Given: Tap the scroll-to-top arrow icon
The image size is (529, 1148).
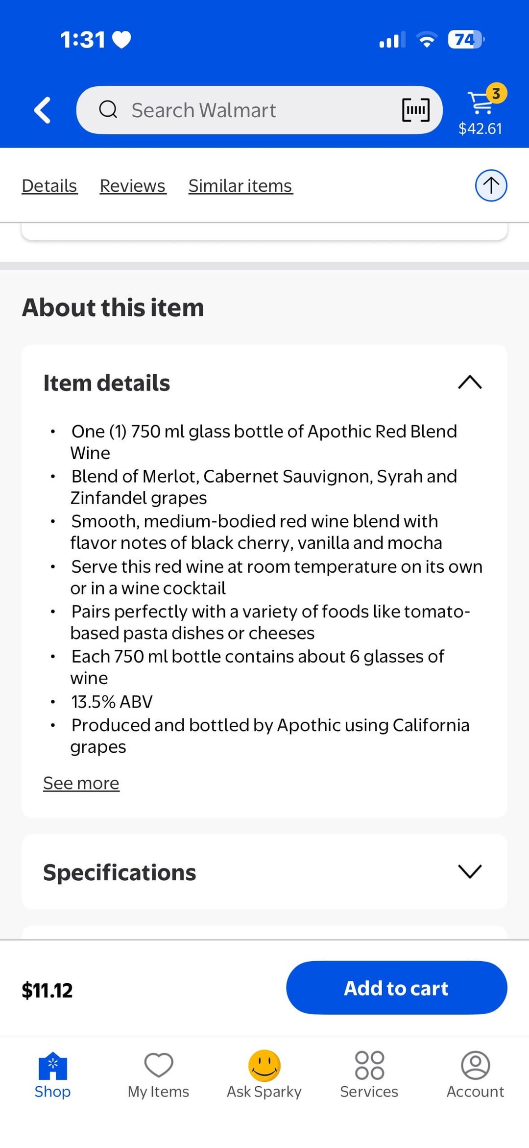Looking at the screenshot, I should pyautogui.click(x=491, y=185).
